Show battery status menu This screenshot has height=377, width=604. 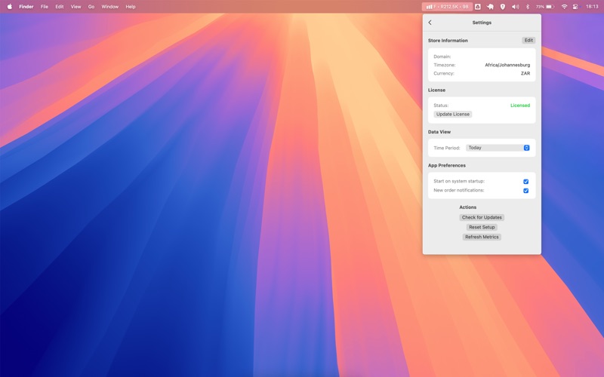point(545,7)
